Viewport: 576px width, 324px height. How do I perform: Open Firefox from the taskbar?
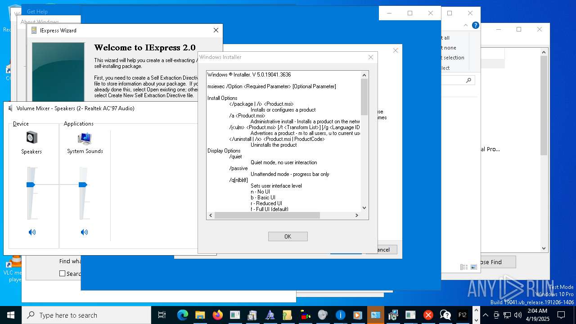[217, 315]
